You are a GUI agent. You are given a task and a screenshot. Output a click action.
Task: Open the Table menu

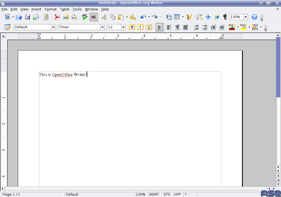64,9
